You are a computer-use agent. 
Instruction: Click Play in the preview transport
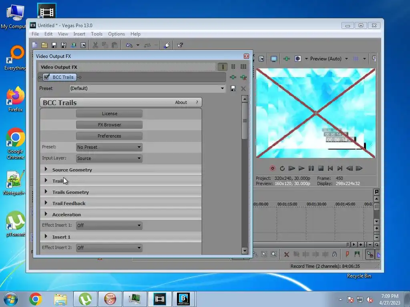[x=301, y=168]
